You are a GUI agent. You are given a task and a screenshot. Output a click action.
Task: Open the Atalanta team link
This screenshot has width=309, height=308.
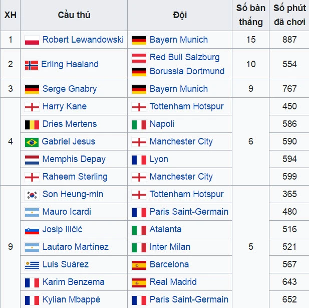(165, 229)
